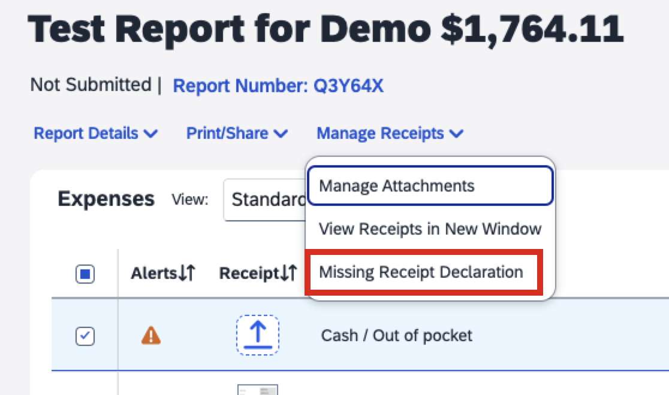This screenshot has width=669, height=395.
Task: Click the sort arrows beside Alerts header
Action: point(187,274)
